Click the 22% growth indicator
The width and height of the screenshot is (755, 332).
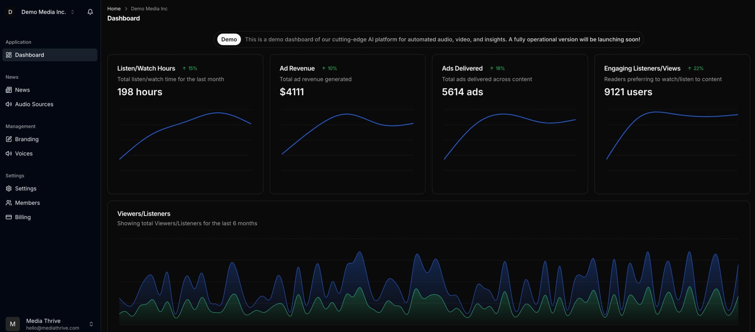[696, 68]
